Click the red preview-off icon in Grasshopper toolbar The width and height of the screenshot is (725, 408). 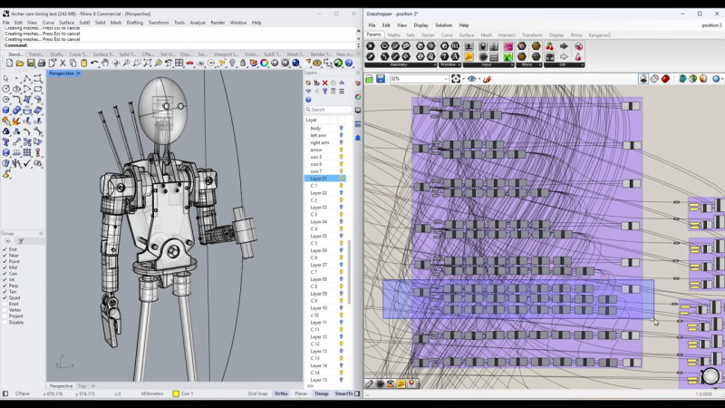(665, 79)
